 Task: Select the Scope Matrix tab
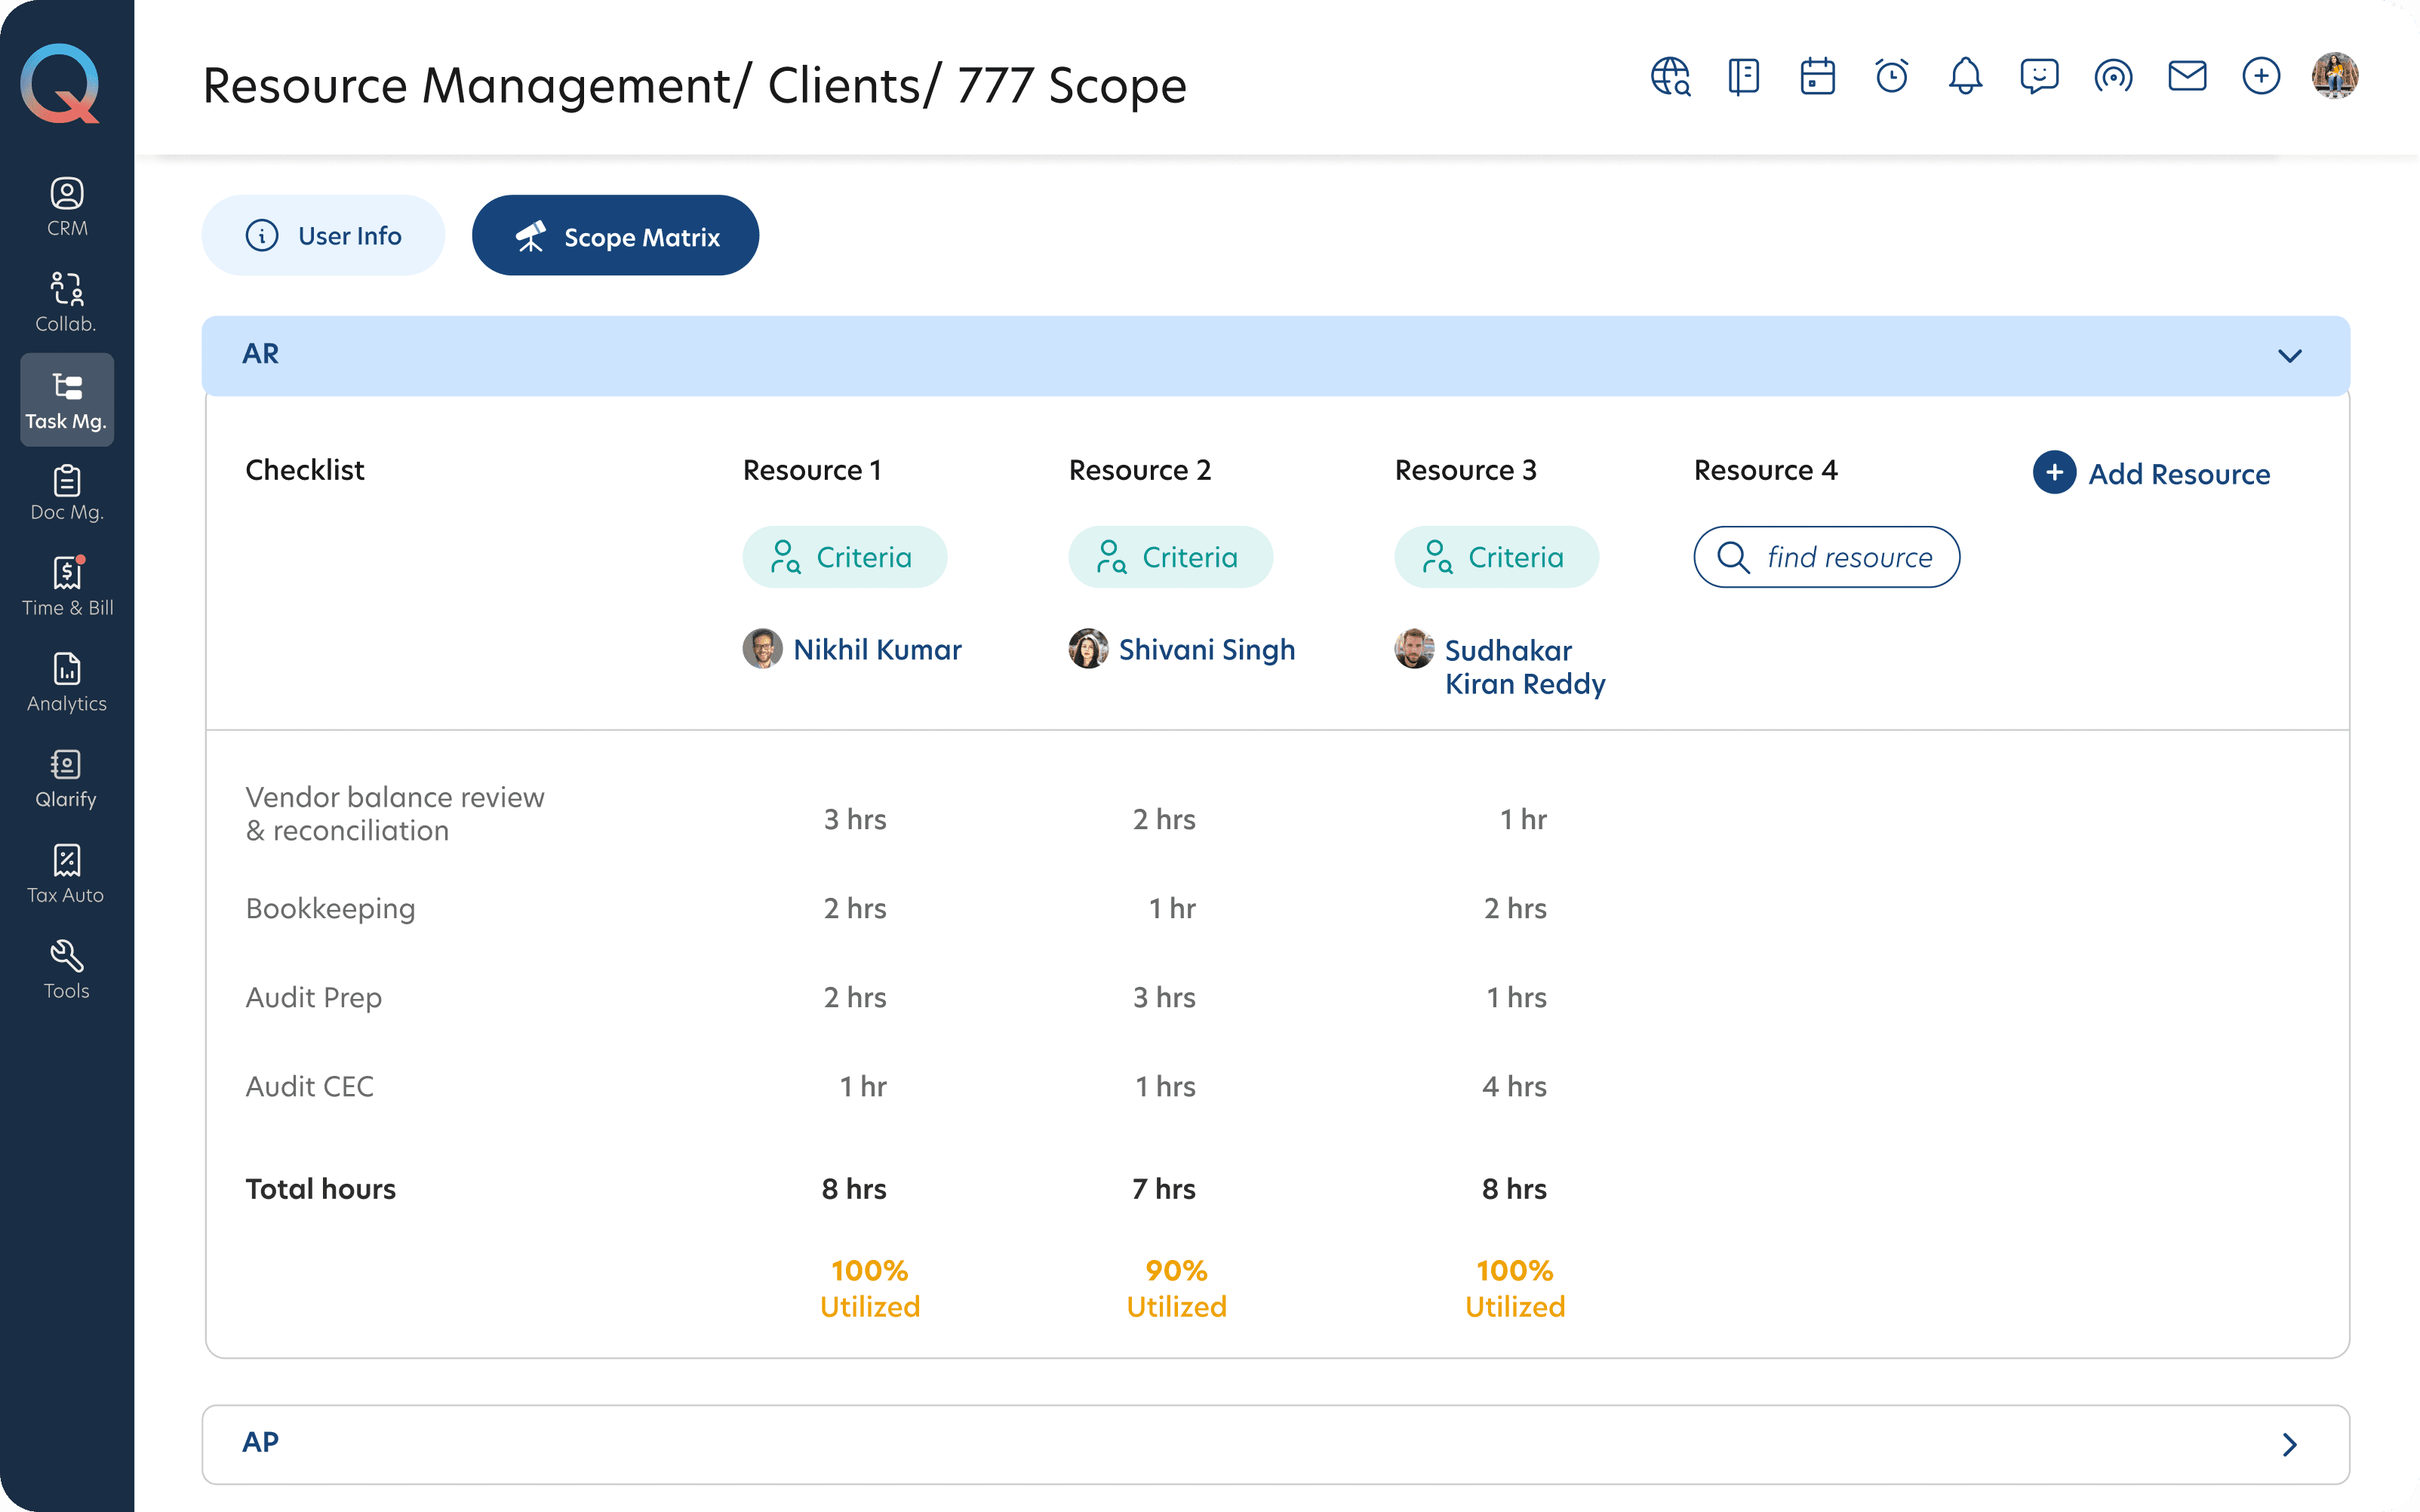click(615, 236)
